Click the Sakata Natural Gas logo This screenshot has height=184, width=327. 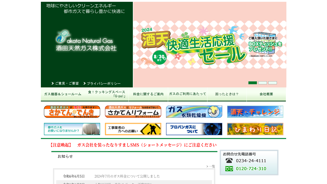(86, 40)
